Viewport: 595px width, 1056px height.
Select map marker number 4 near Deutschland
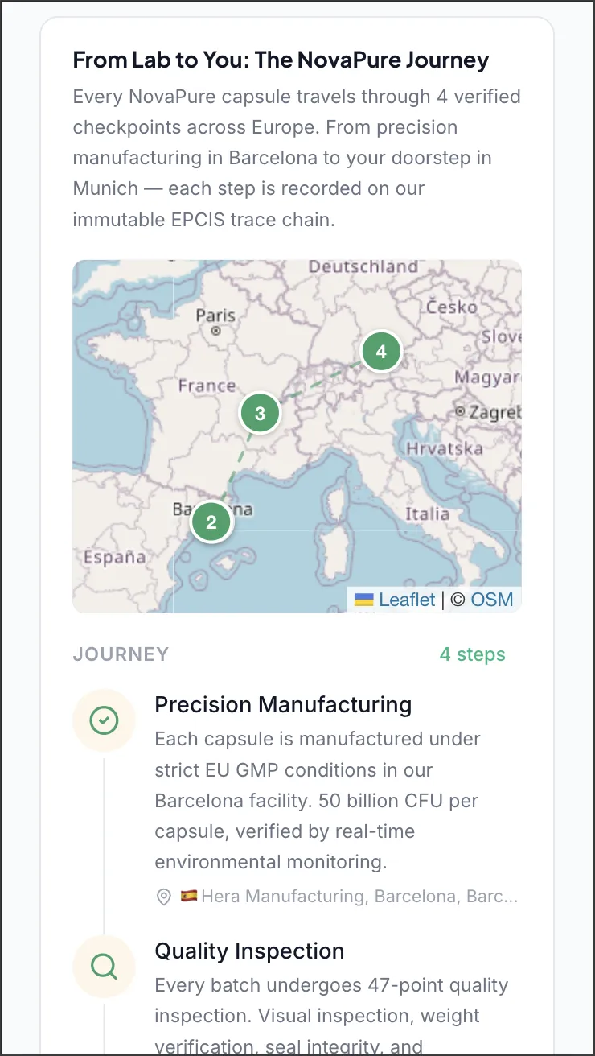point(380,352)
